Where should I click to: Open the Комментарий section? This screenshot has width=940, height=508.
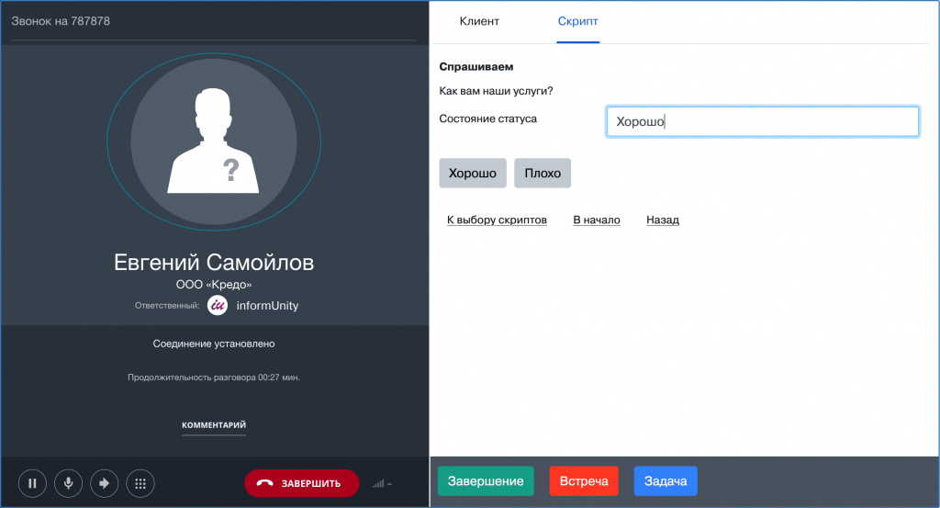point(214,425)
